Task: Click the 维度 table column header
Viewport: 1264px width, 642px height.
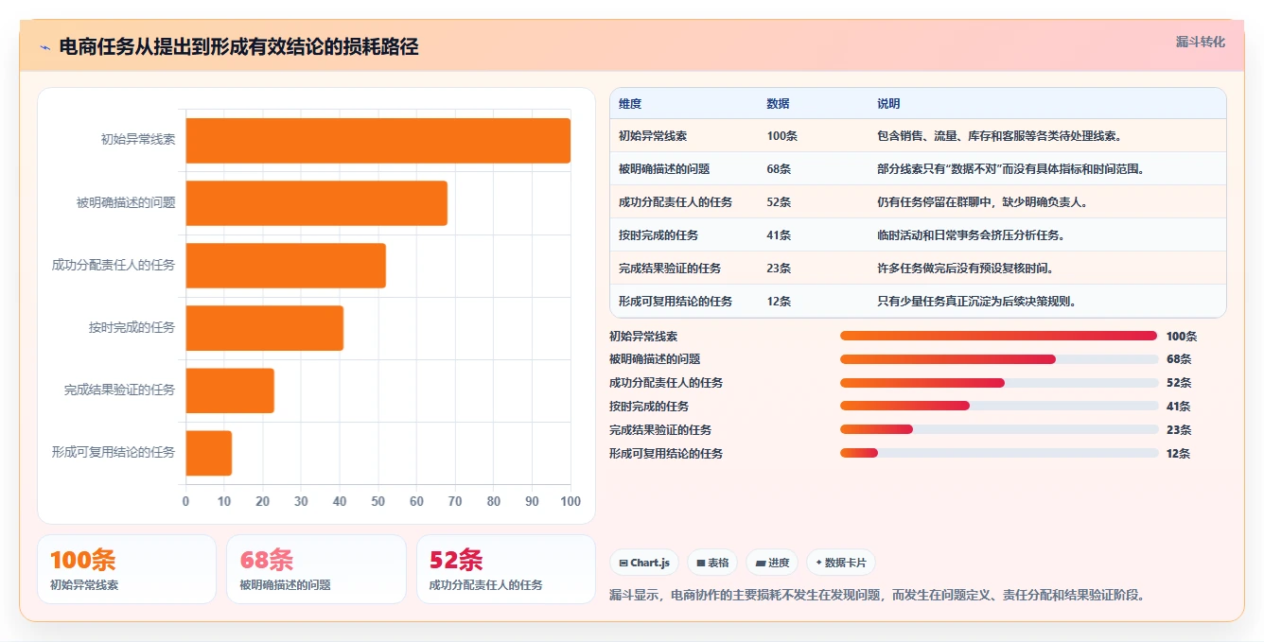Action: (630, 104)
